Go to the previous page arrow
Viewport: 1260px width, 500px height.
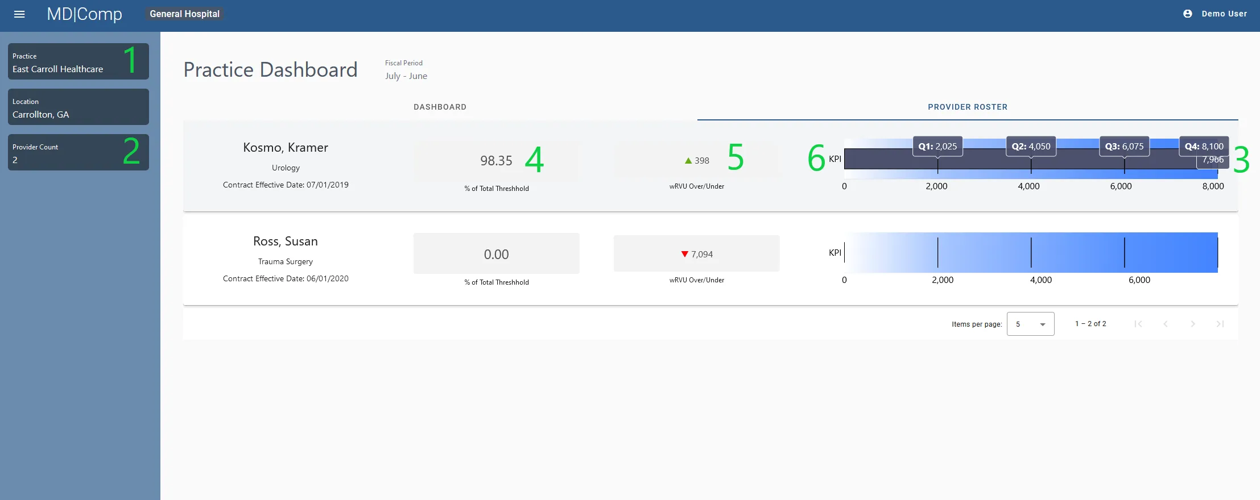tap(1165, 324)
